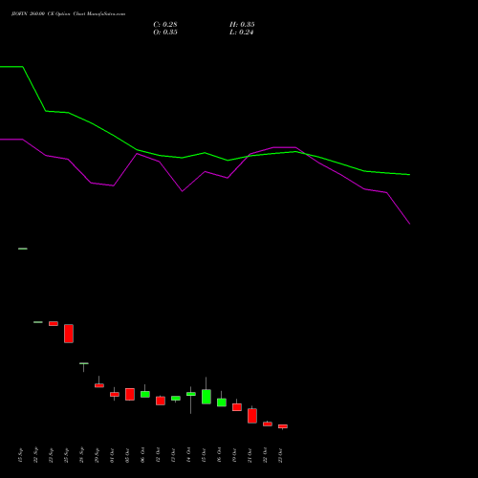Click the 22 Oct date axis label

tap(265, 455)
